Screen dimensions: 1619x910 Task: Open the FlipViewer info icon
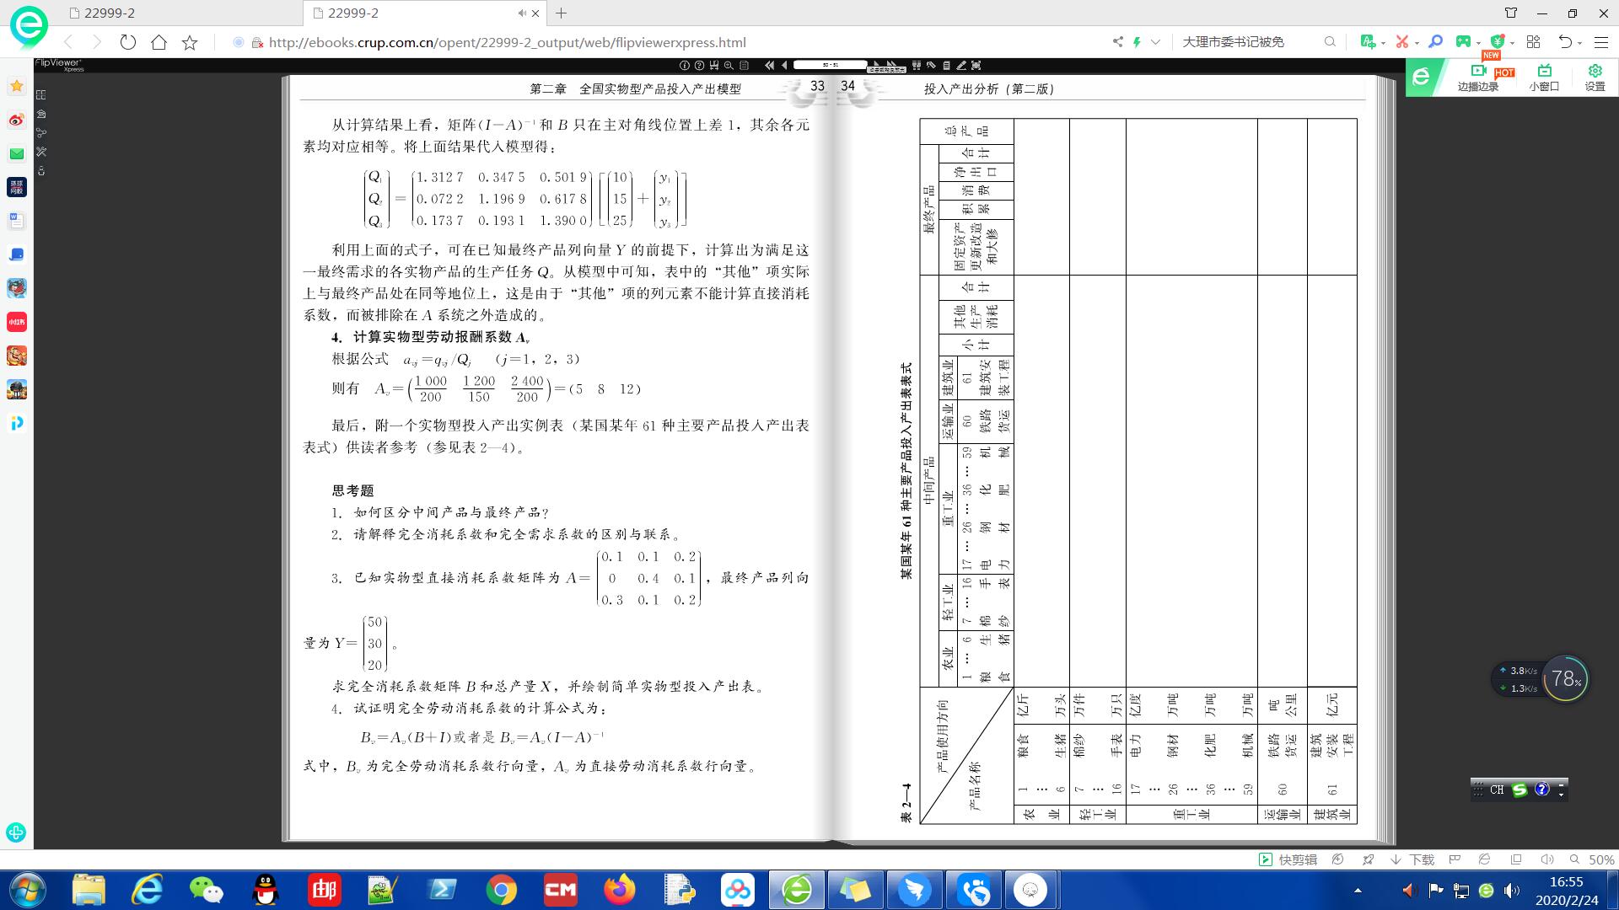click(x=684, y=65)
